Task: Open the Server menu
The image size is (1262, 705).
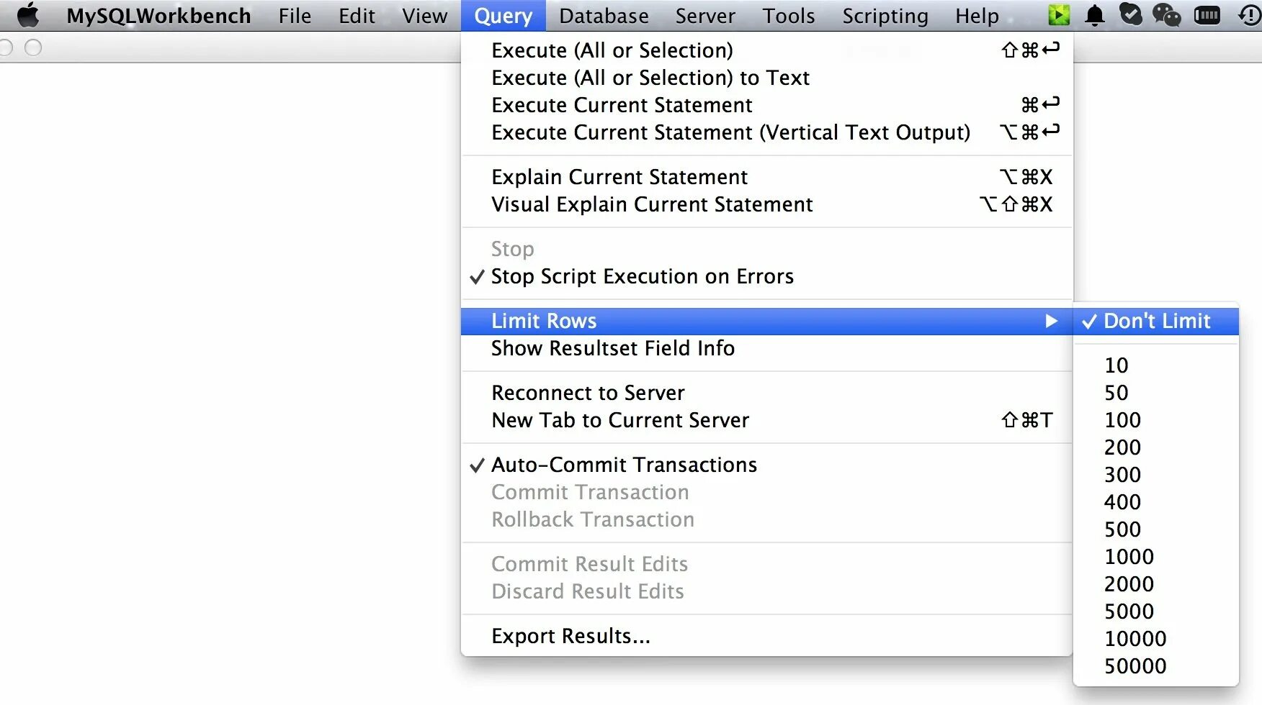Action: (x=705, y=15)
